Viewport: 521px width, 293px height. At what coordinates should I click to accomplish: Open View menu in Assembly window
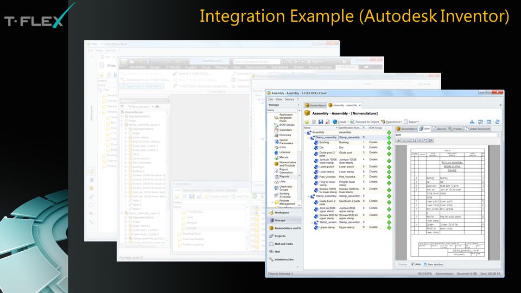[279, 99]
